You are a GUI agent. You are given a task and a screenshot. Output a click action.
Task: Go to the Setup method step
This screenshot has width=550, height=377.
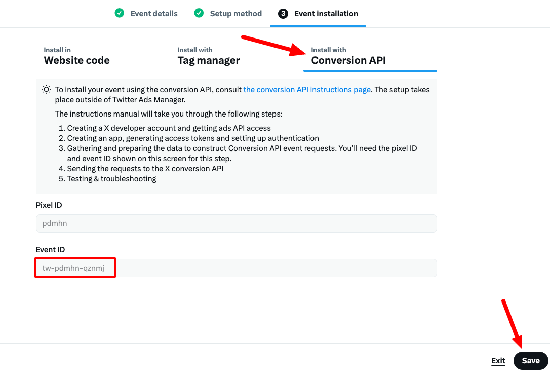pyautogui.click(x=235, y=14)
